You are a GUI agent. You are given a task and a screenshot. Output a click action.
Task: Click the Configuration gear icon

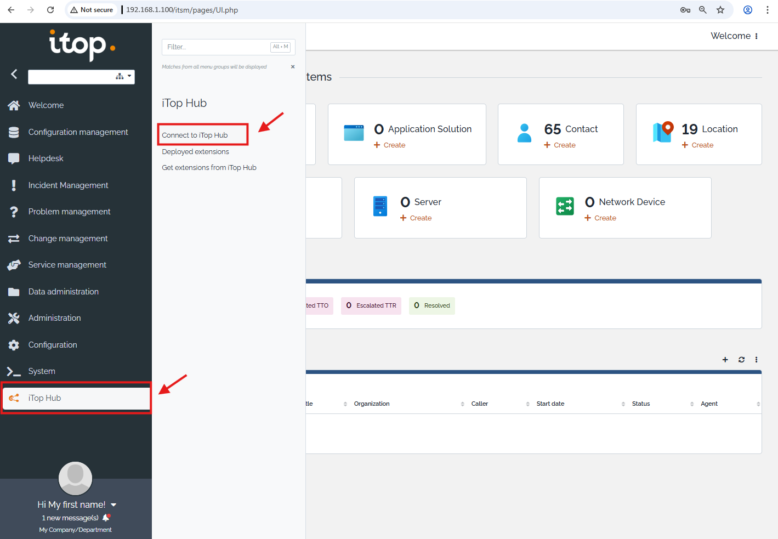14,345
